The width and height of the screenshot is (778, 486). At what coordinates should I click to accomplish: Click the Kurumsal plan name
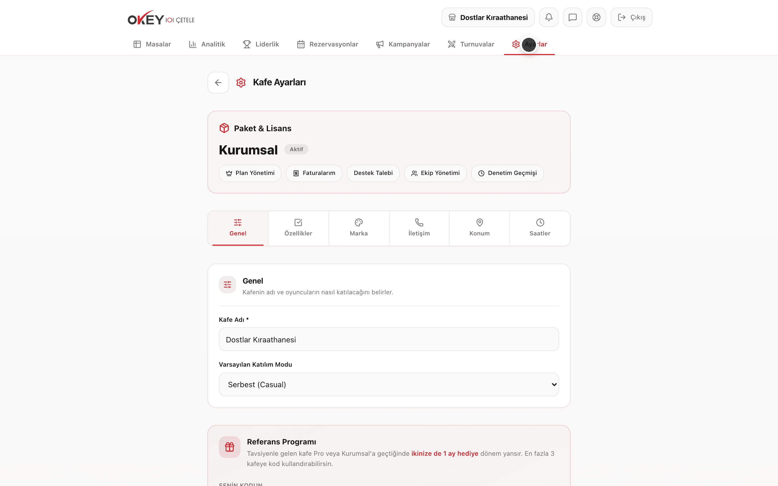click(x=248, y=150)
